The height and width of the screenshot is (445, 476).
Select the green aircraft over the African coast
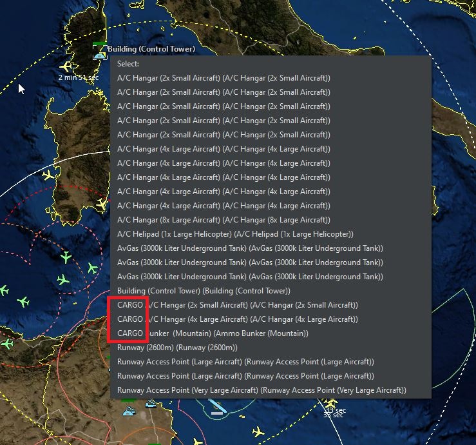pos(6,344)
